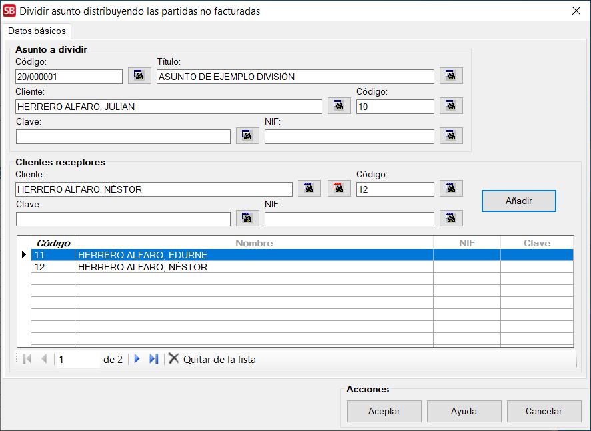591x431 pixels.
Task: Click binoculars icon beside Título field
Action: tap(450, 76)
